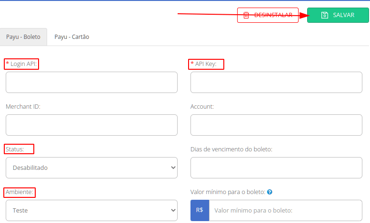Click the Valor mínimo para o boleto label
Viewport: 370px width, 223px height.
228,192
